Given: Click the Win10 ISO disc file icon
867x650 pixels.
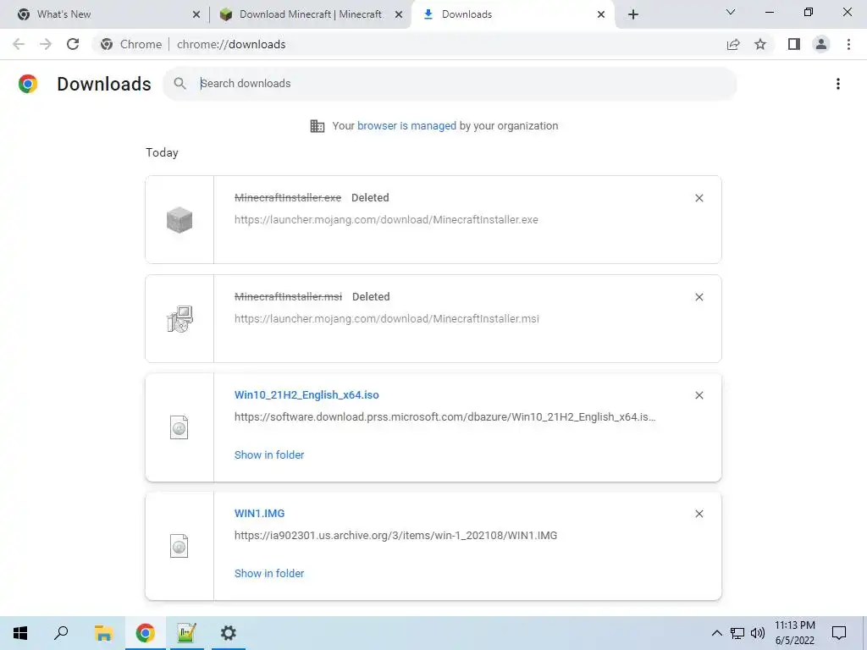Looking at the screenshot, I should tap(179, 427).
